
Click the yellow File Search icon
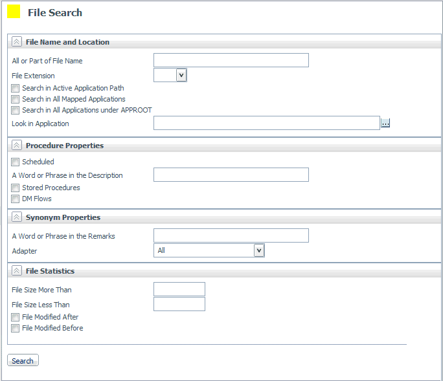[x=14, y=12]
